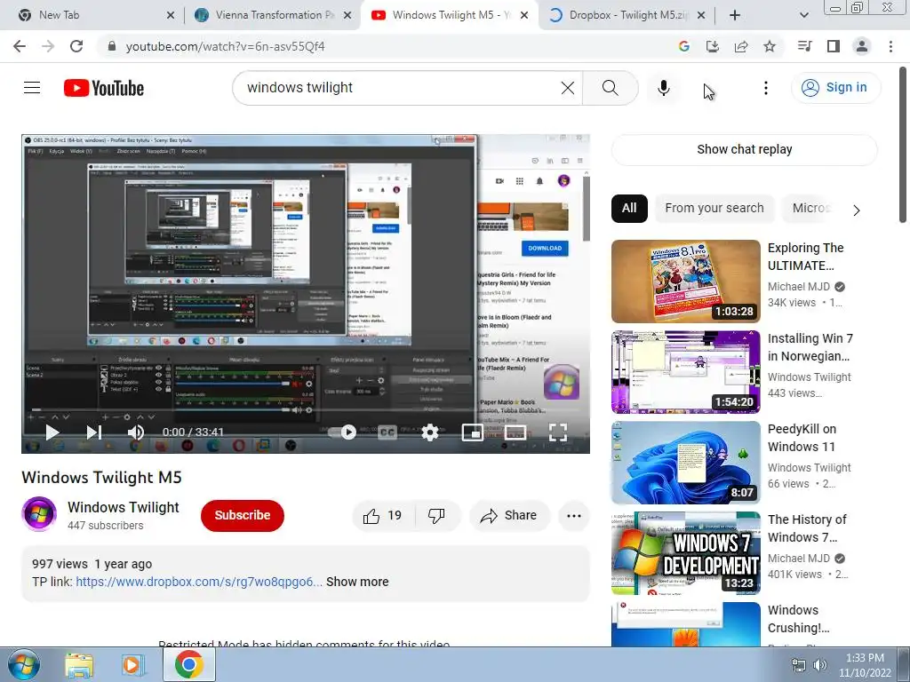
Task: Share the video
Action: (509, 516)
